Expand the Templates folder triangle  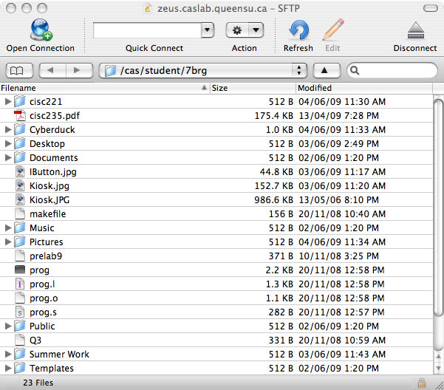8,368
